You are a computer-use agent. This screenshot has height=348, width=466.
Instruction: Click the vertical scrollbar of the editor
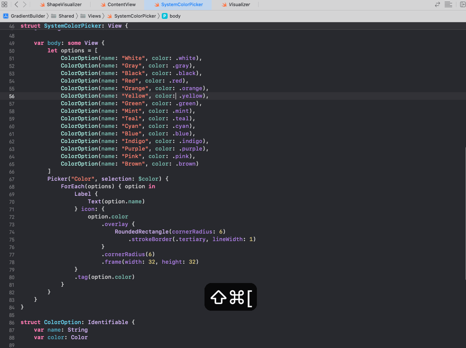pos(465,213)
